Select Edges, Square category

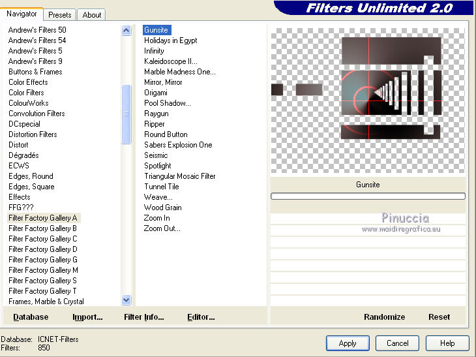click(31, 187)
